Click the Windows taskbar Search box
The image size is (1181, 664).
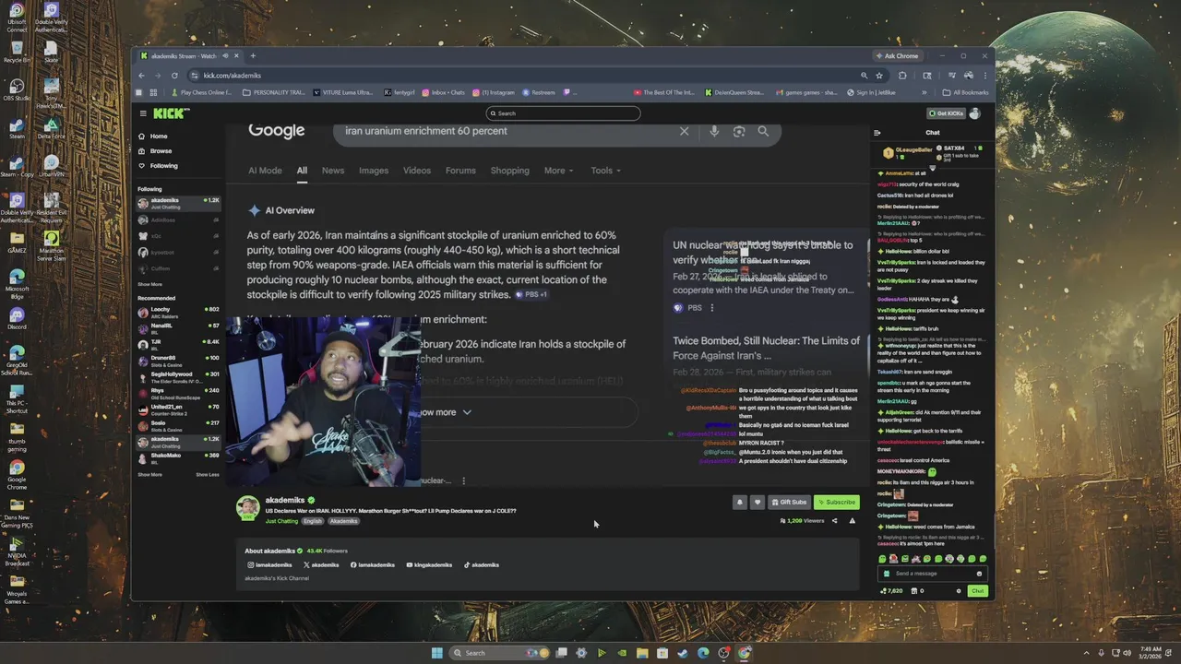499,653
